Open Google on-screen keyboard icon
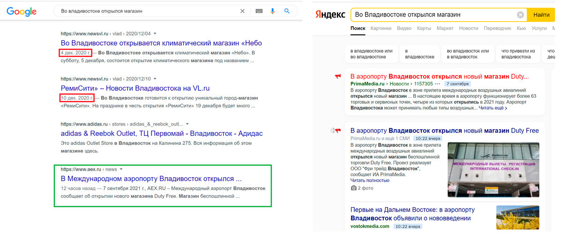Image resolution: width=563 pixels, height=242 pixels. (x=259, y=11)
